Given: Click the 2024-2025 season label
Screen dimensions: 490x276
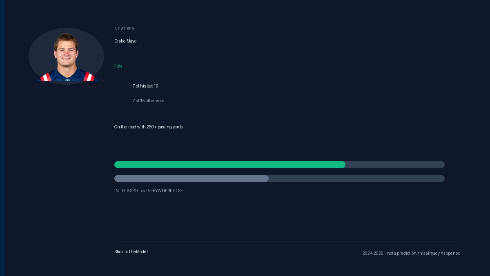Looking at the screenshot, I should click(373, 253).
